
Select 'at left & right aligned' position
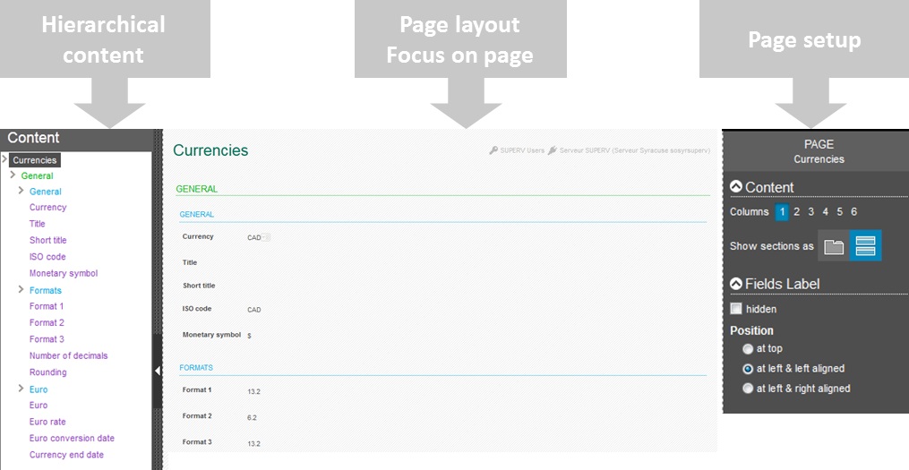click(748, 389)
